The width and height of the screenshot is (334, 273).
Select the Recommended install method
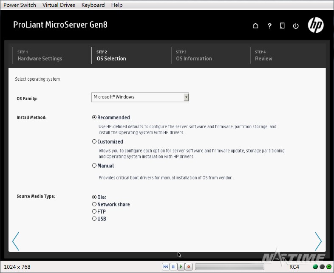click(x=94, y=117)
